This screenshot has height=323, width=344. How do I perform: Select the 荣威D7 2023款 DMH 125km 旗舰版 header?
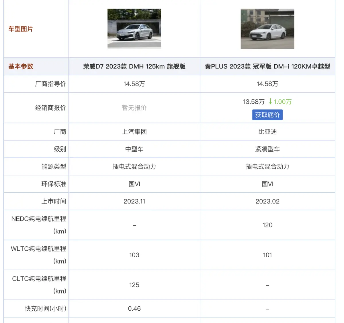pyautogui.click(x=134, y=66)
